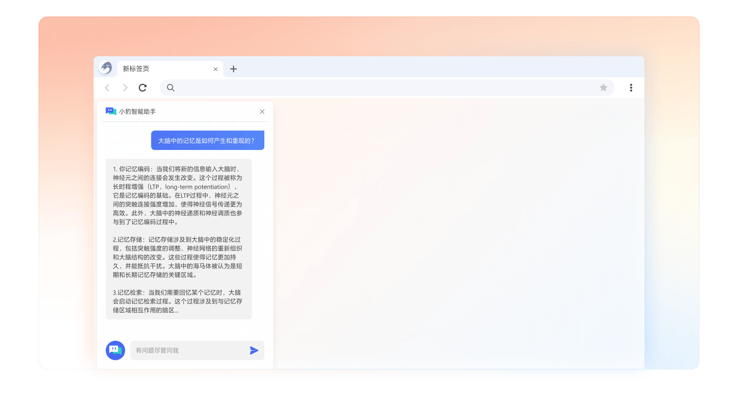Close the 新标签页 tab
The width and height of the screenshot is (738, 397).
(216, 68)
